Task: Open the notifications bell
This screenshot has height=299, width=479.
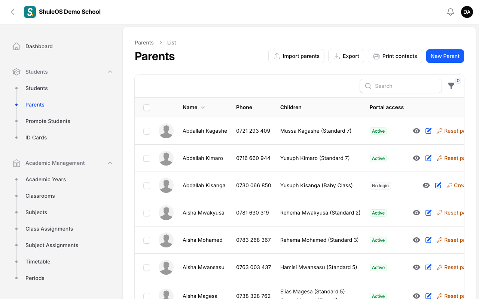Action: (x=451, y=12)
